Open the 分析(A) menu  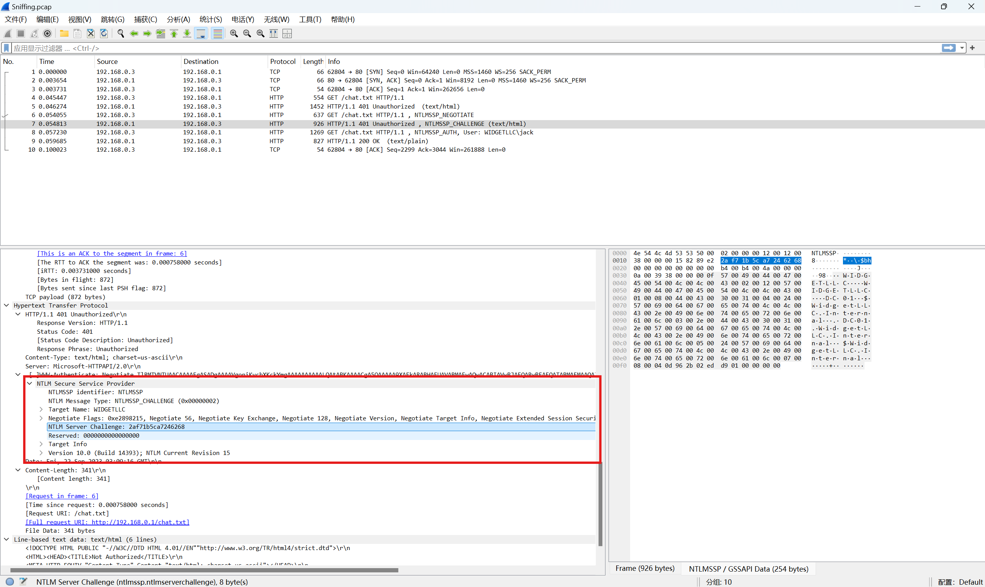coord(178,19)
